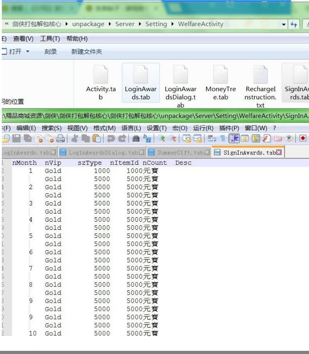Viewport: 309px width, 354px height.
Task: Click the Cut scissors icon
Action: 75,138
